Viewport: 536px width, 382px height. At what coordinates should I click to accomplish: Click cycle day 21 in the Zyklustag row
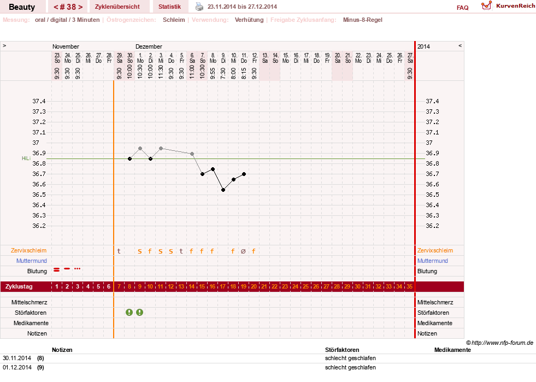[264, 286]
